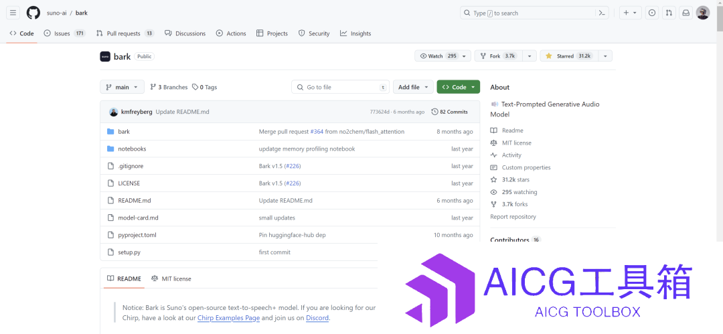Go to the Discussions tab
The image size is (723, 334).
click(x=185, y=33)
